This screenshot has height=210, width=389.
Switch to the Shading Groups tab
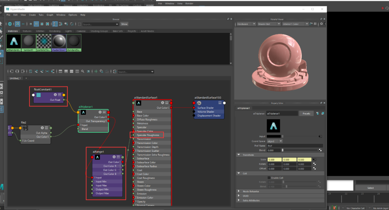(x=99, y=31)
